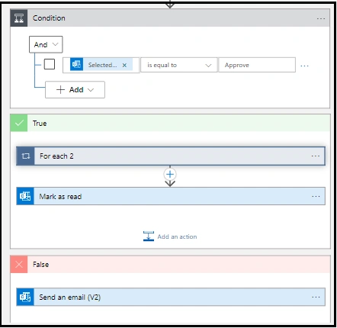Open the For each 2 ellipsis menu
Screen dimensions: 337x328
click(316, 156)
